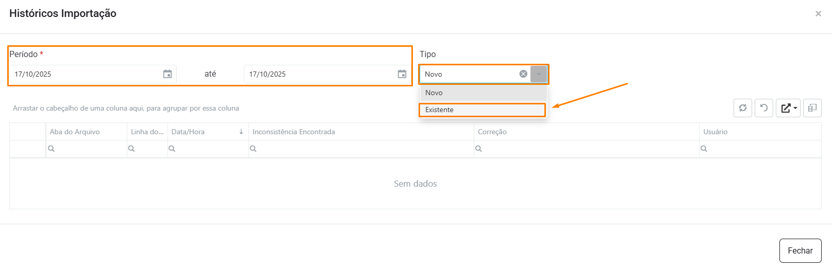
Task: Open the column chooser icon
Action: coord(812,108)
